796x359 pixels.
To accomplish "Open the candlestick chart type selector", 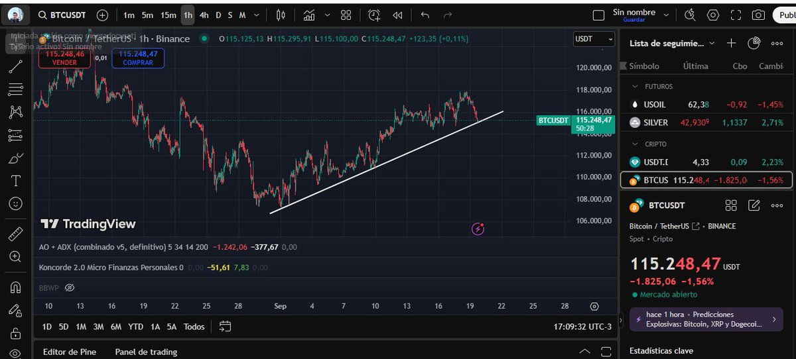I will [281, 15].
